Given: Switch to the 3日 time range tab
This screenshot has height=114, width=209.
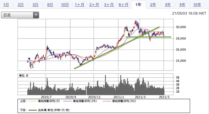Looking at the screenshot, I should (35, 5).
